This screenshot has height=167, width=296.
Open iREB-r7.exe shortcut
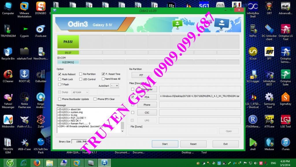[x=24, y=144]
